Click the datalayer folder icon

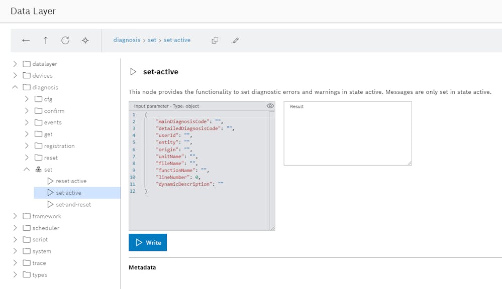tap(27, 64)
